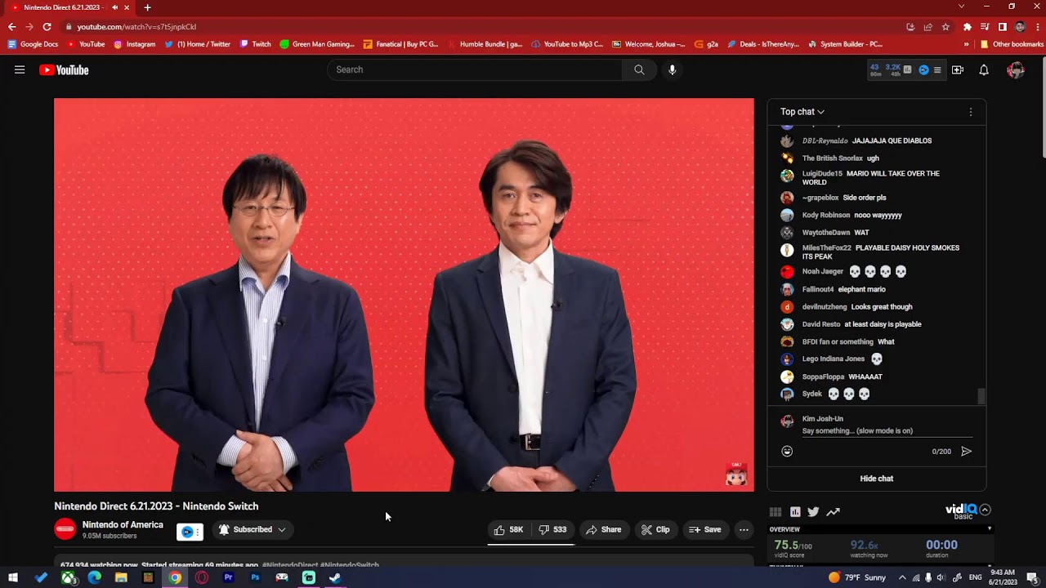Hide the live chat panel

point(876,479)
